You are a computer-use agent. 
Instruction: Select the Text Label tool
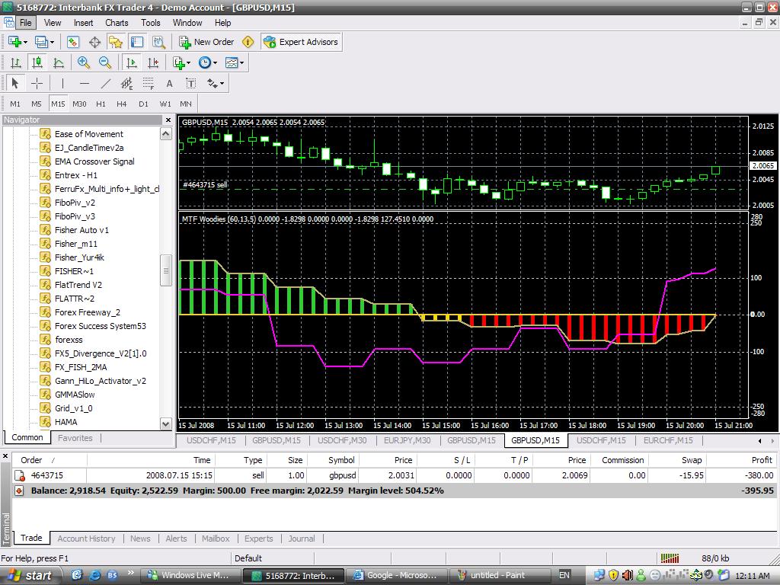tap(191, 83)
